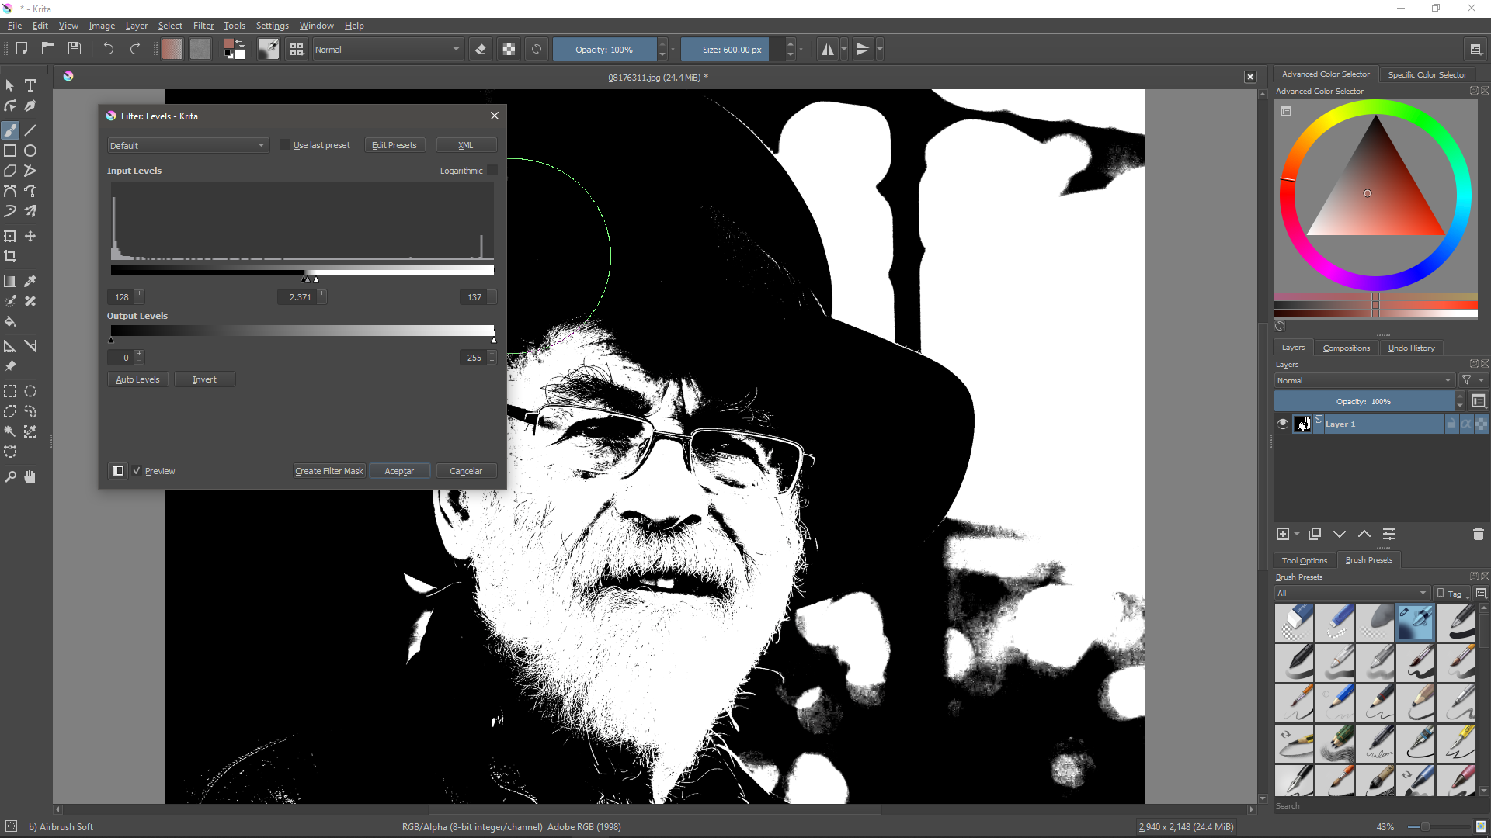Click horizontal mirror tool icon
Viewport: 1491px width, 838px height.
(828, 50)
